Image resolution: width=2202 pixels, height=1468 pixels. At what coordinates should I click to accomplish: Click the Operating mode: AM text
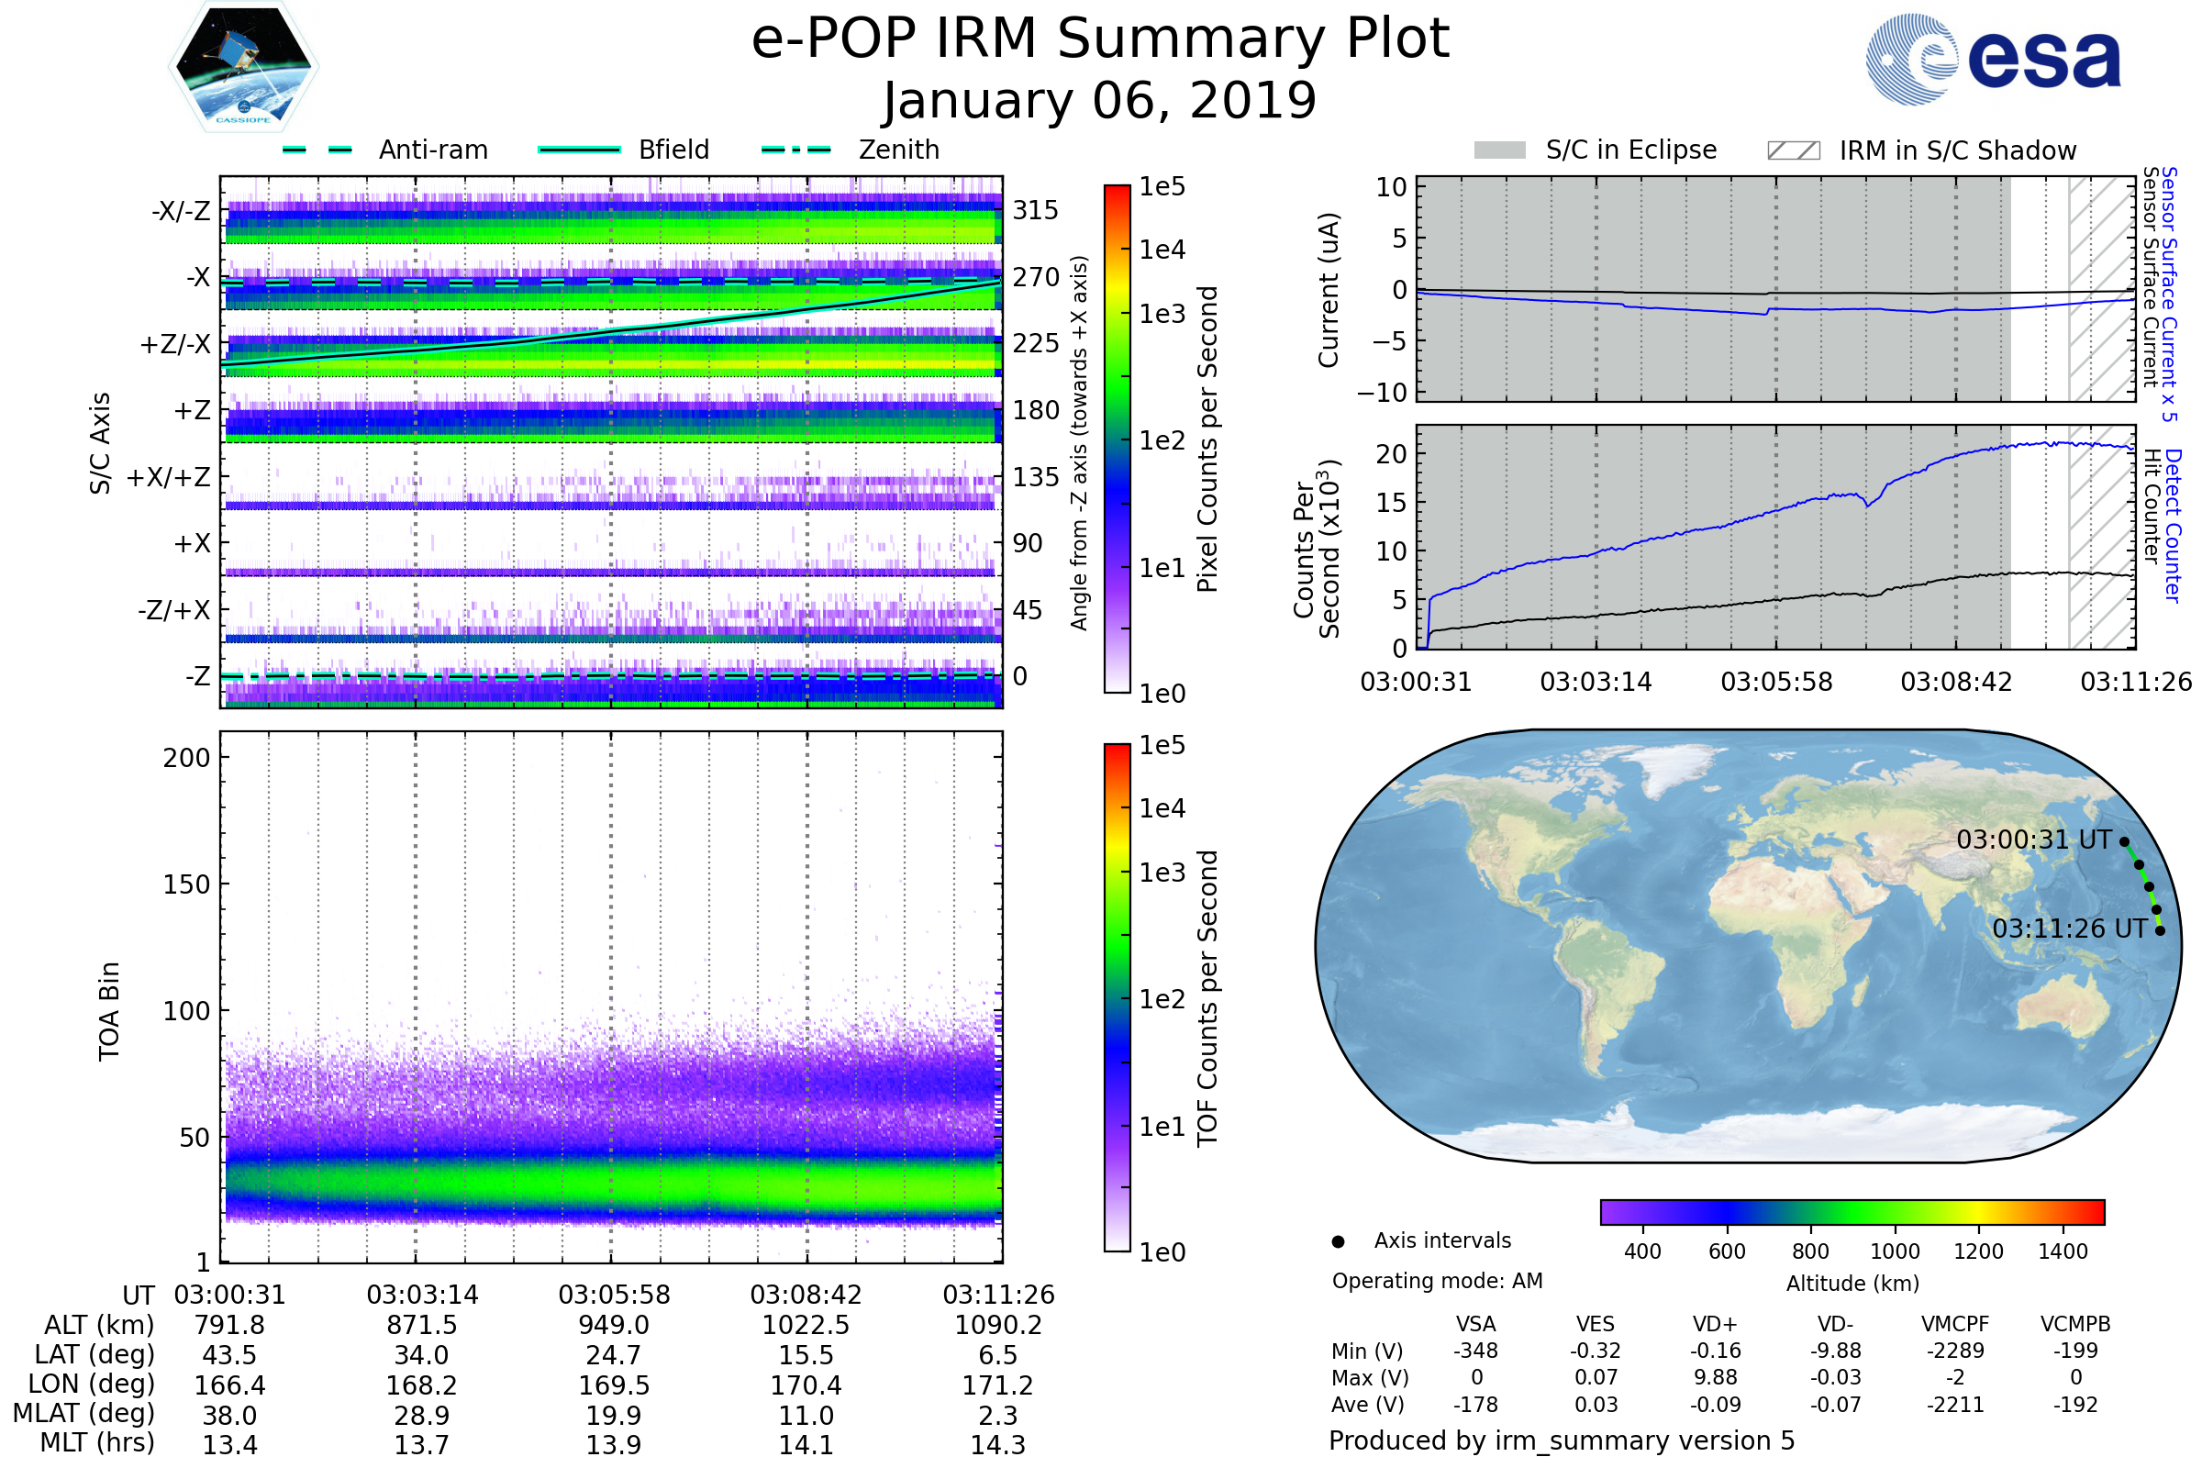(x=1437, y=1281)
